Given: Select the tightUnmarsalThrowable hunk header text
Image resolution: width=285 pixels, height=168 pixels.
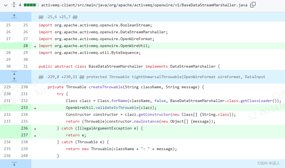Looking at the screenshot, I should (152, 77).
